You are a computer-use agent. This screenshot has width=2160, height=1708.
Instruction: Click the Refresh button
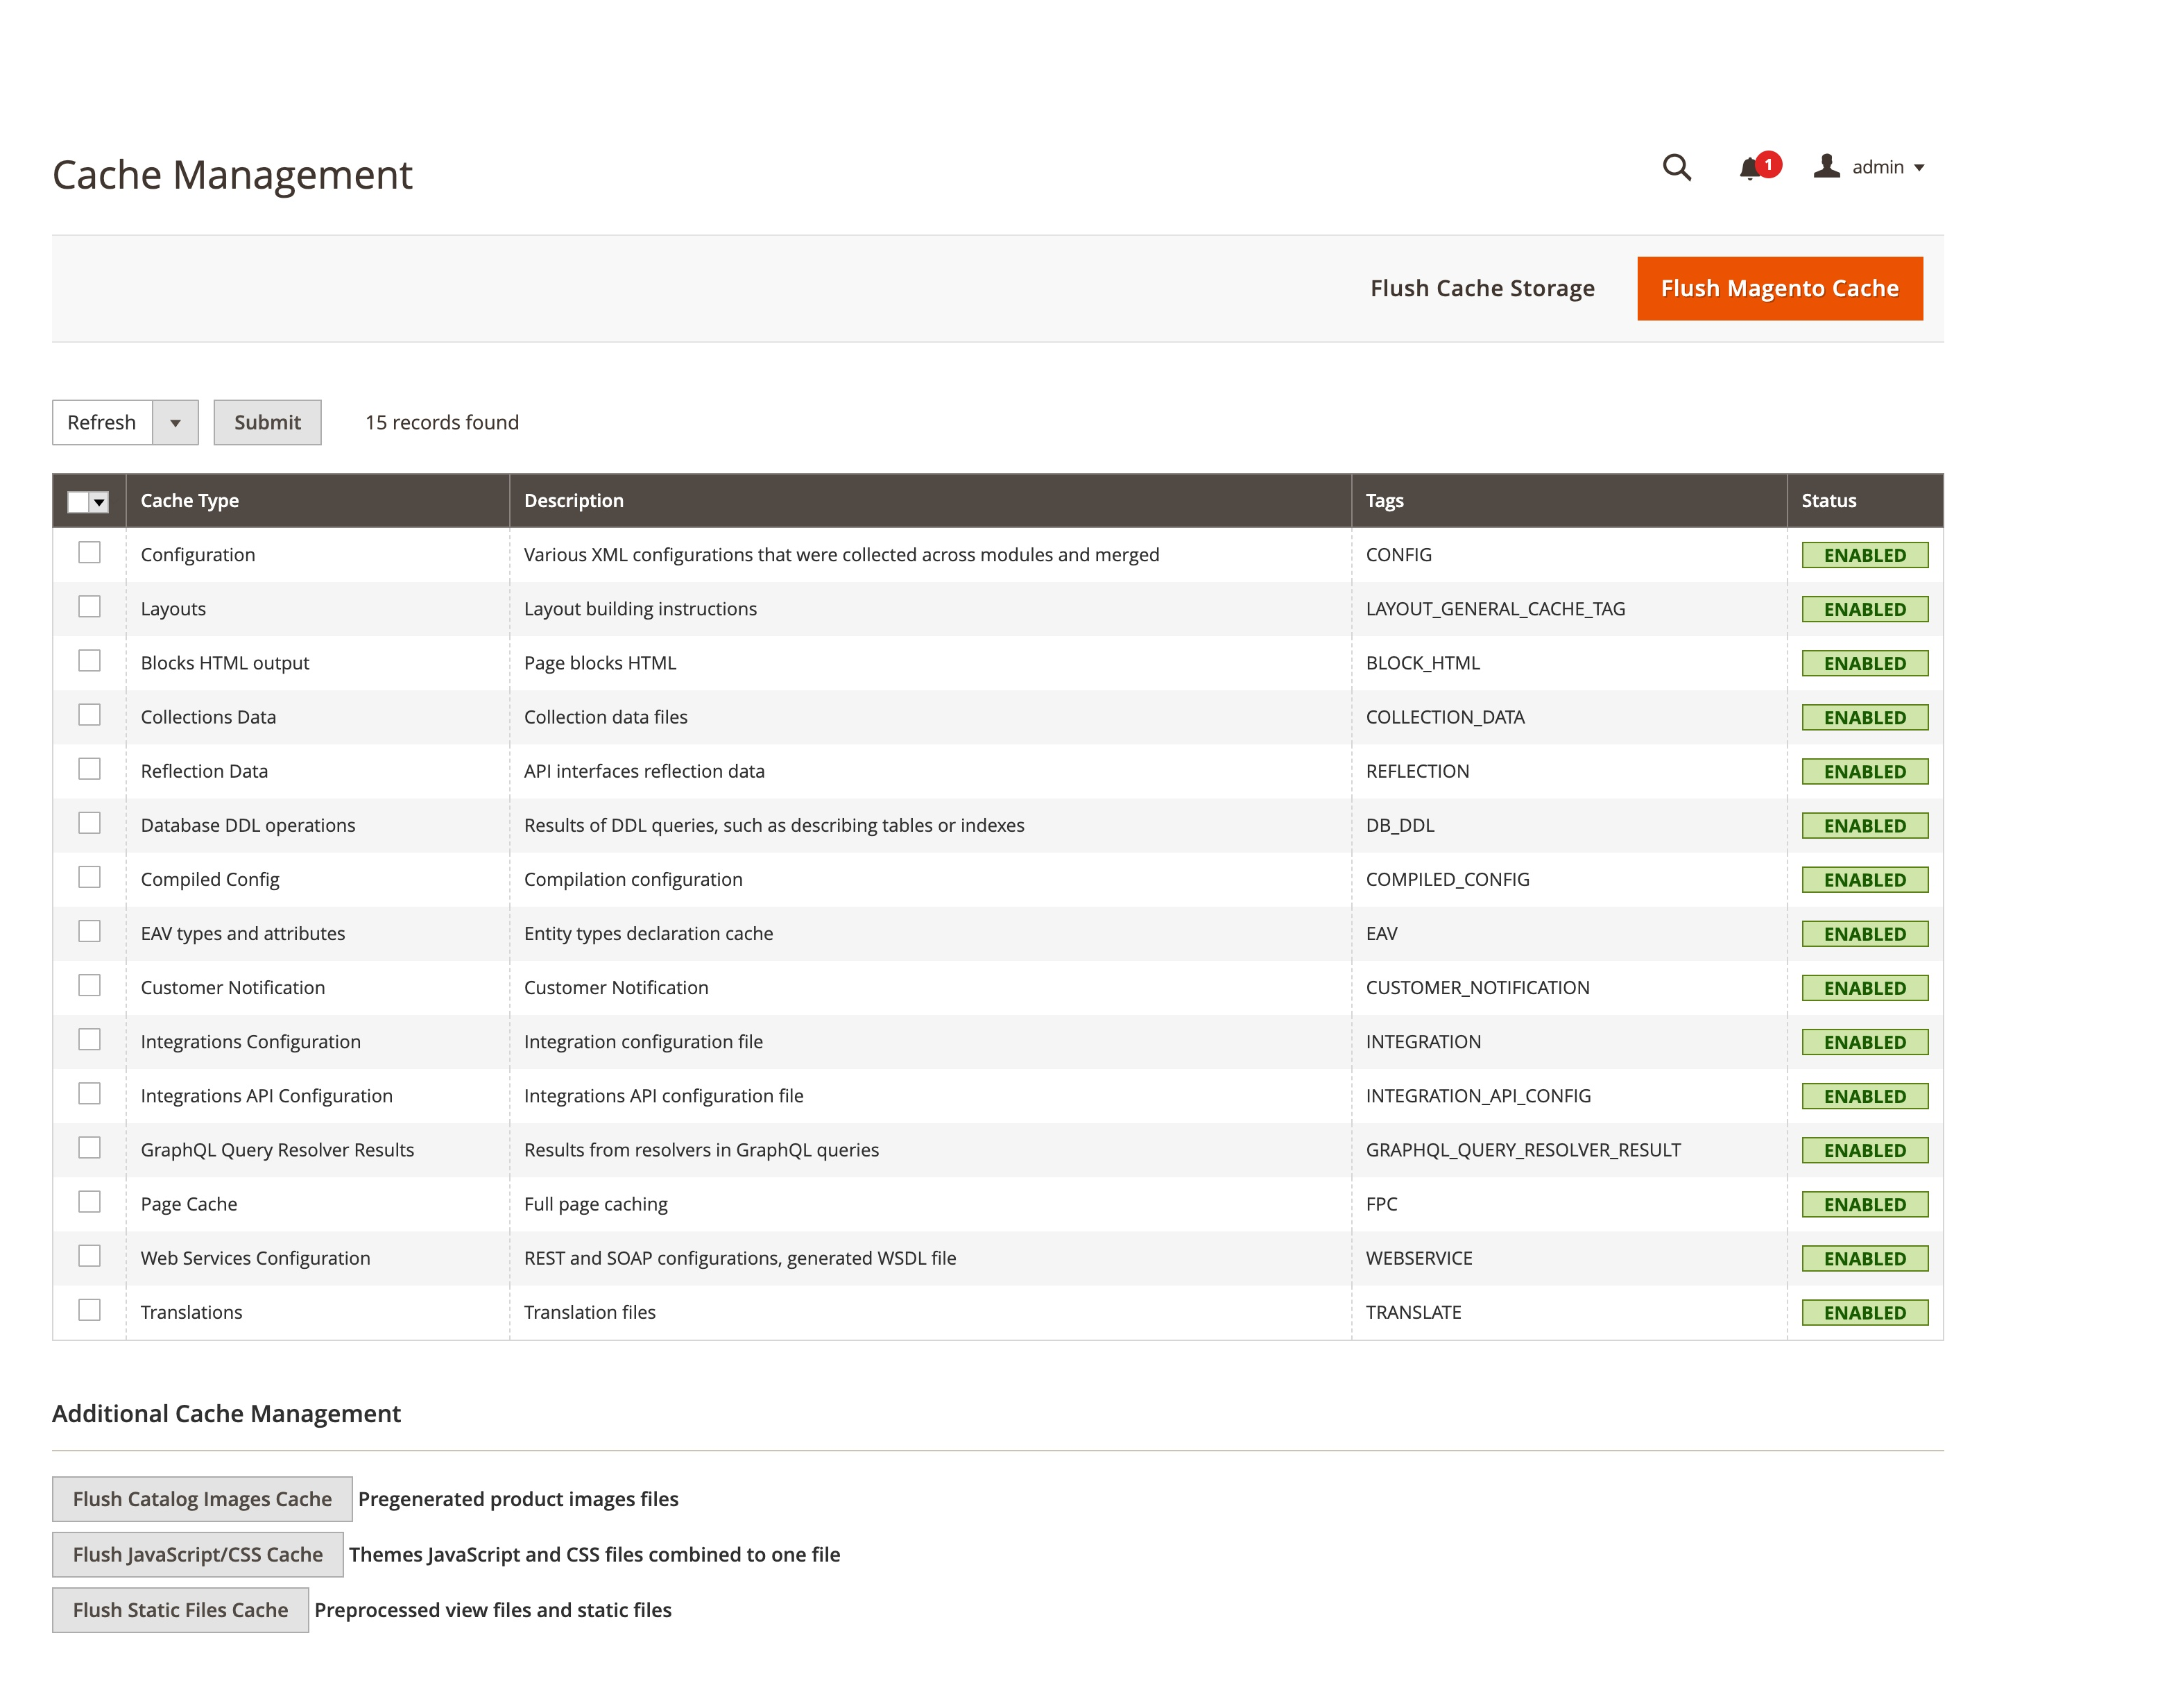pos(101,422)
